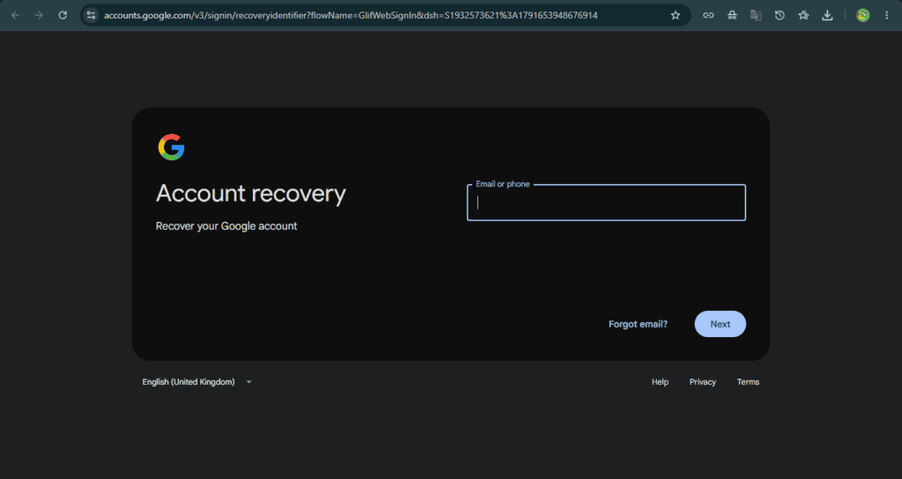Go back using browser back arrow
Viewport: 902px width, 479px height.
coord(16,16)
